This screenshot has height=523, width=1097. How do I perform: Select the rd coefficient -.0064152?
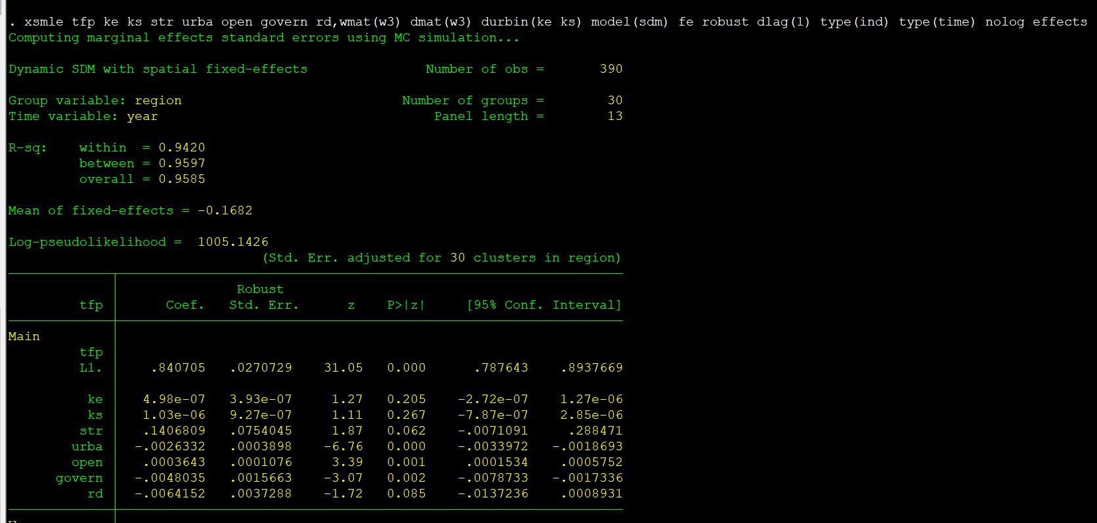[x=170, y=494]
